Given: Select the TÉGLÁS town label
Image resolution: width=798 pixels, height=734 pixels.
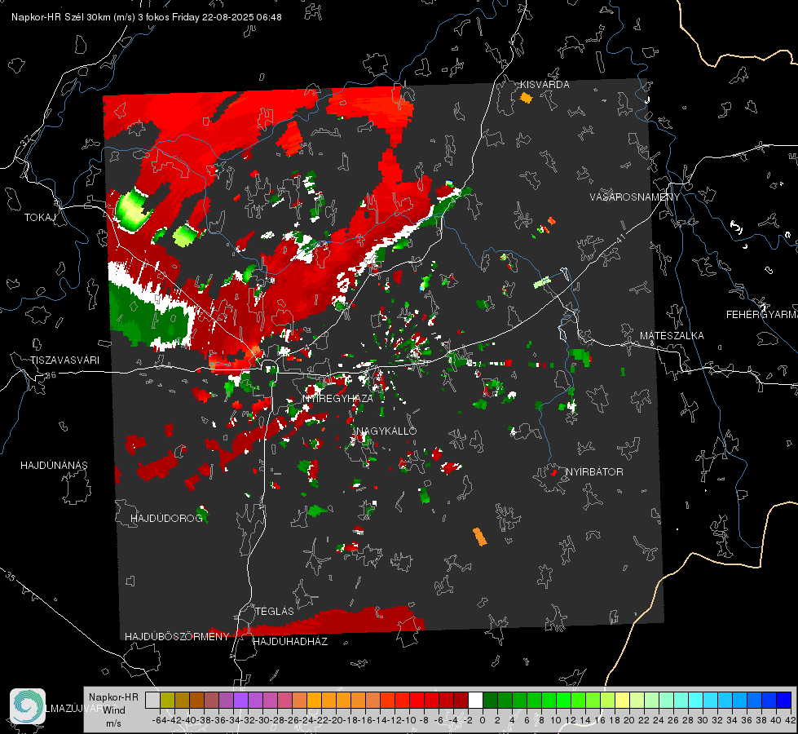Looking at the screenshot, I should [275, 611].
